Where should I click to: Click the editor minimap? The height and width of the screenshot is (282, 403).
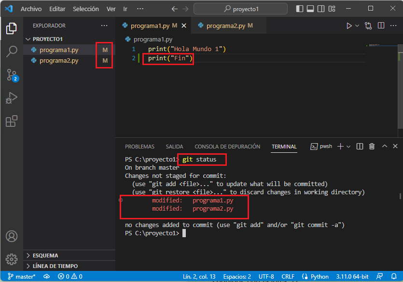pos(381,45)
